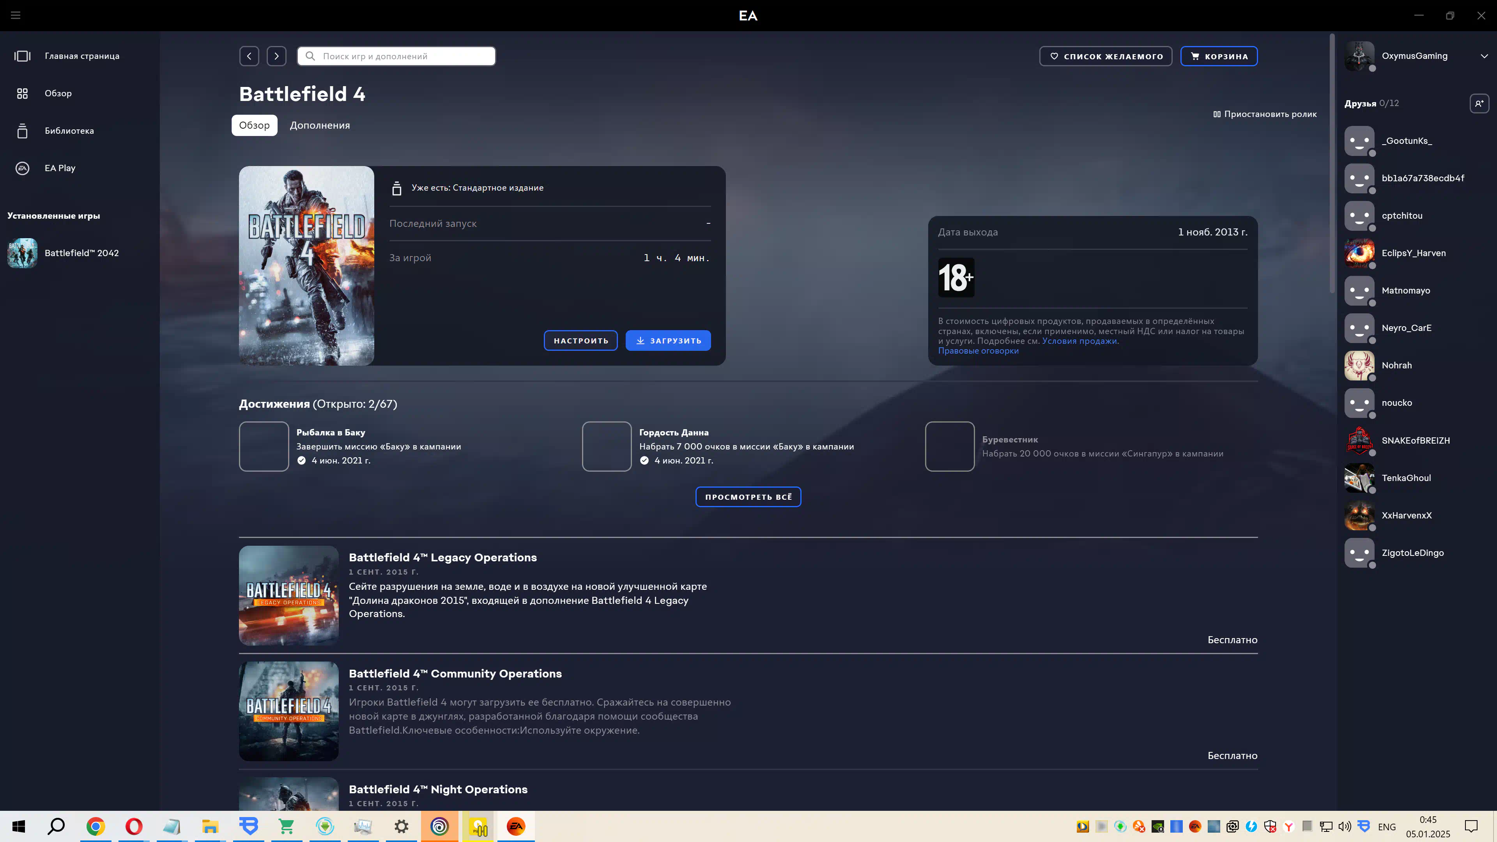
Task: Open Ubisoft Connect from the taskbar
Action: click(x=439, y=826)
